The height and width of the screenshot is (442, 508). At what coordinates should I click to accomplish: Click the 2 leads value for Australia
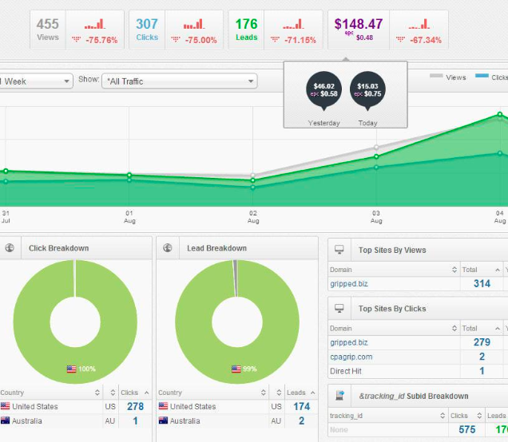click(x=301, y=420)
